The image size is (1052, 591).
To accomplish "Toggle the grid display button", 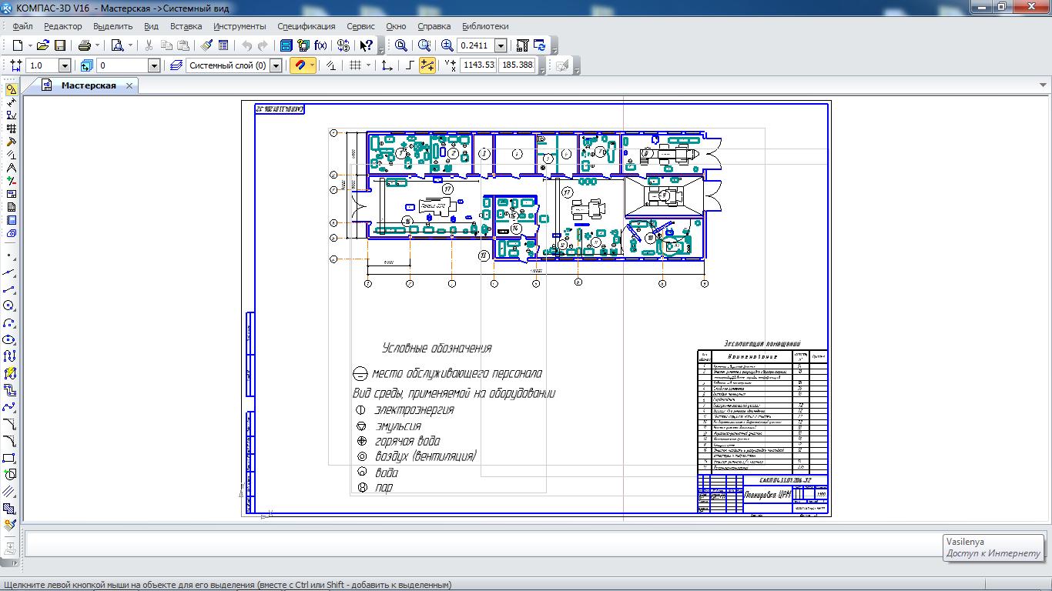I will tap(355, 66).
